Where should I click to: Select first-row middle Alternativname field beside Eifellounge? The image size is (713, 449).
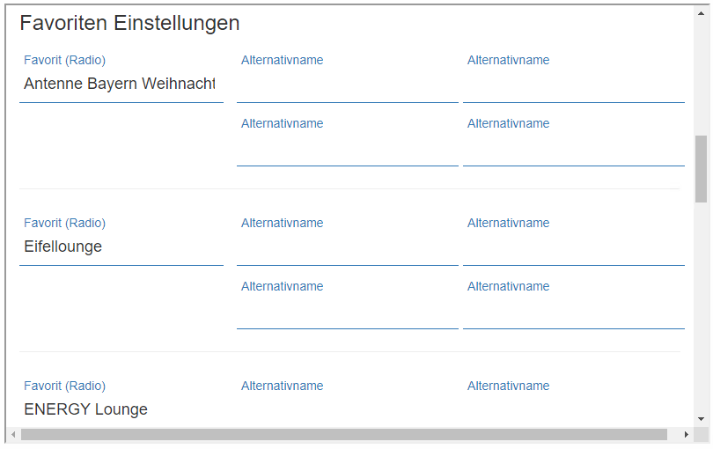[347, 249]
